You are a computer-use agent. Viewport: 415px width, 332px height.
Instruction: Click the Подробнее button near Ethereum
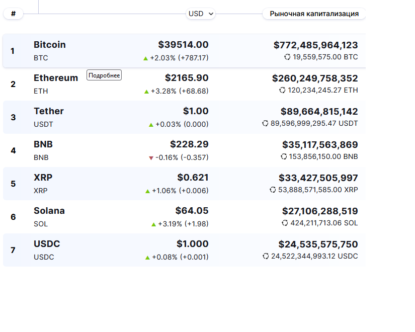click(104, 75)
